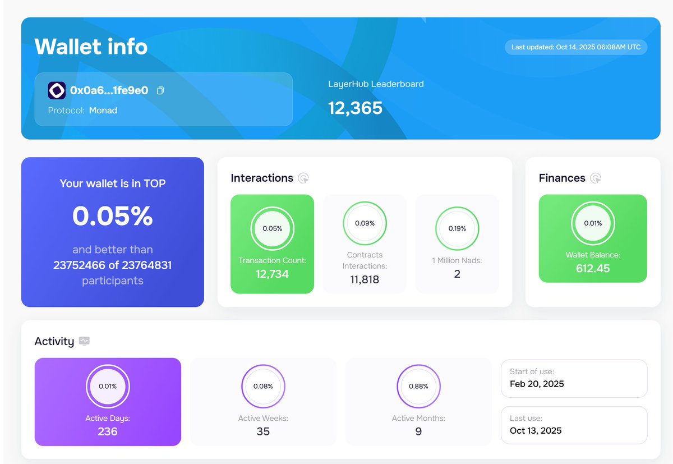
Task: Click the Protocol value Monad
Action: (x=103, y=111)
